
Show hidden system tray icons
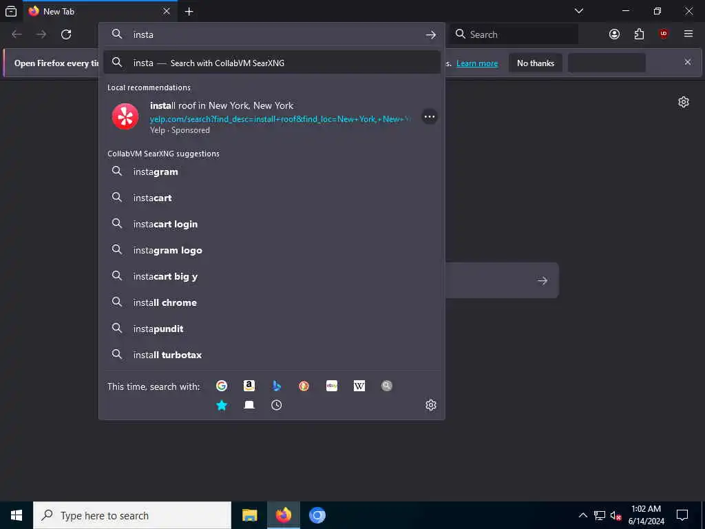click(582, 515)
